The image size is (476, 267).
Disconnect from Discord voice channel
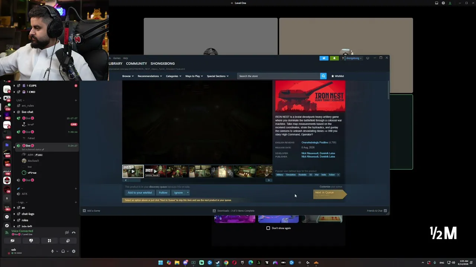click(74, 233)
